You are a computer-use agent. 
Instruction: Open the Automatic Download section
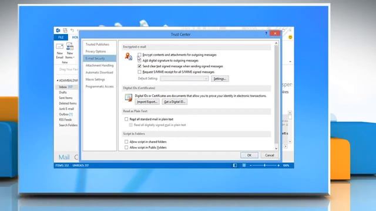[x=99, y=72]
